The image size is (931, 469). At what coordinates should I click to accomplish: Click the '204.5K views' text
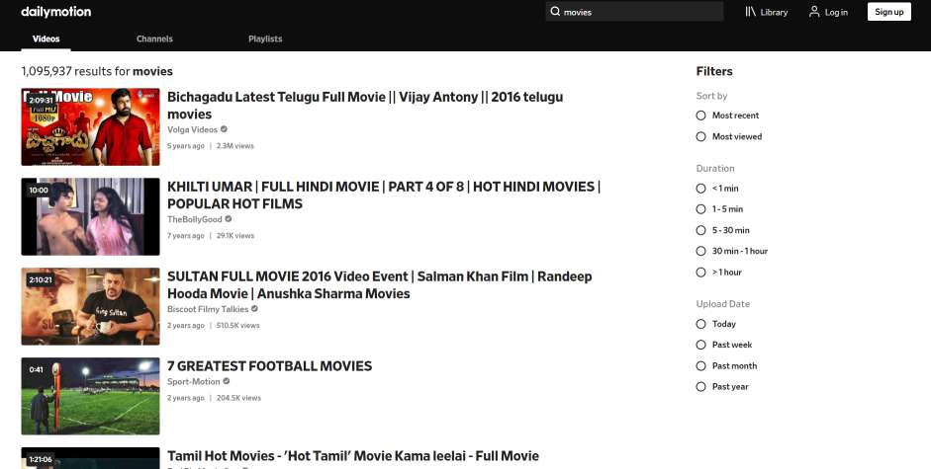tap(238, 398)
